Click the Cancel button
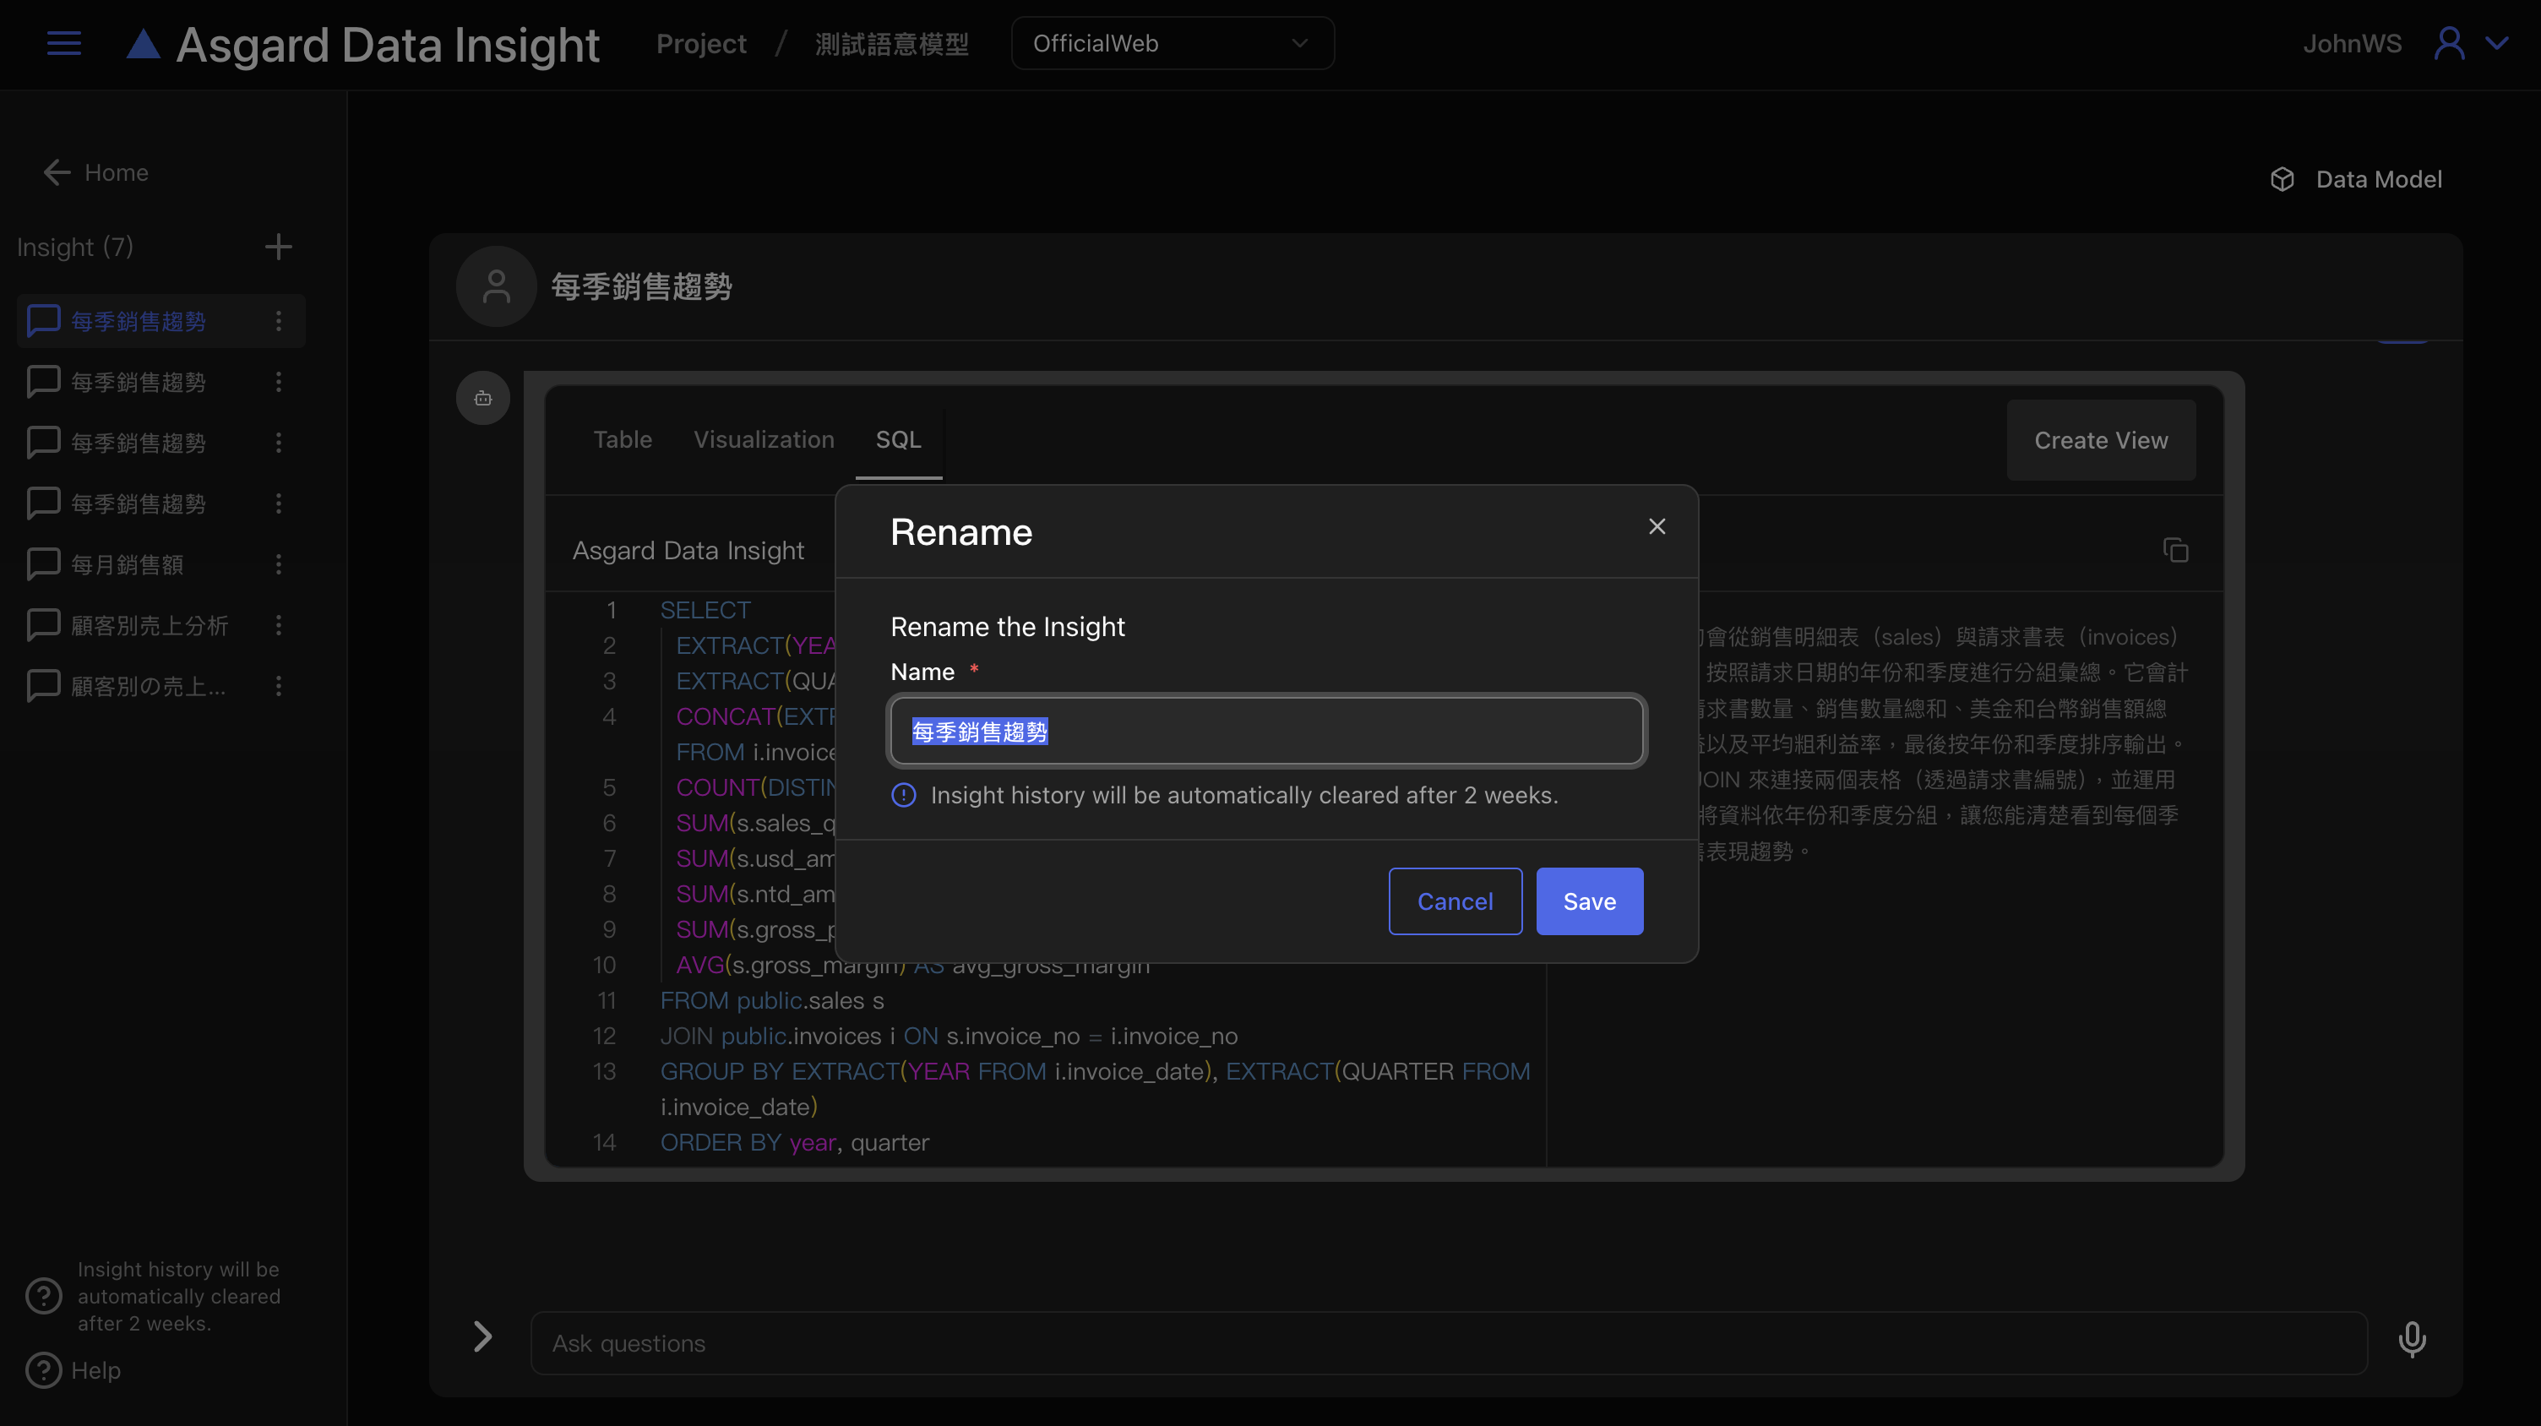 point(1455,901)
